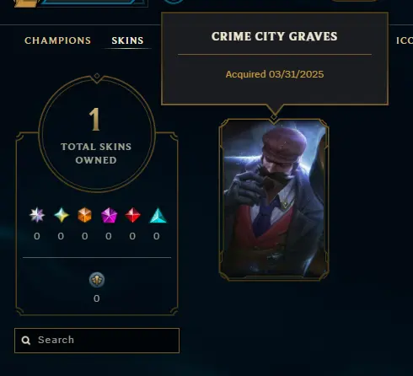Click the zero count below the legacy crest

97,298
